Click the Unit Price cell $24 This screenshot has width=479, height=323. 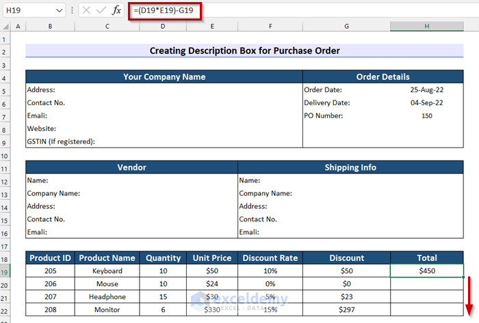click(x=212, y=284)
